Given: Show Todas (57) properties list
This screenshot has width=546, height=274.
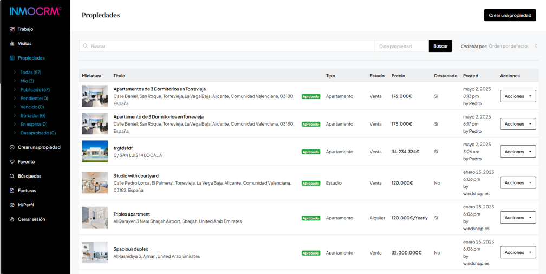Looking at the screenshot, I should coord(30,73).
